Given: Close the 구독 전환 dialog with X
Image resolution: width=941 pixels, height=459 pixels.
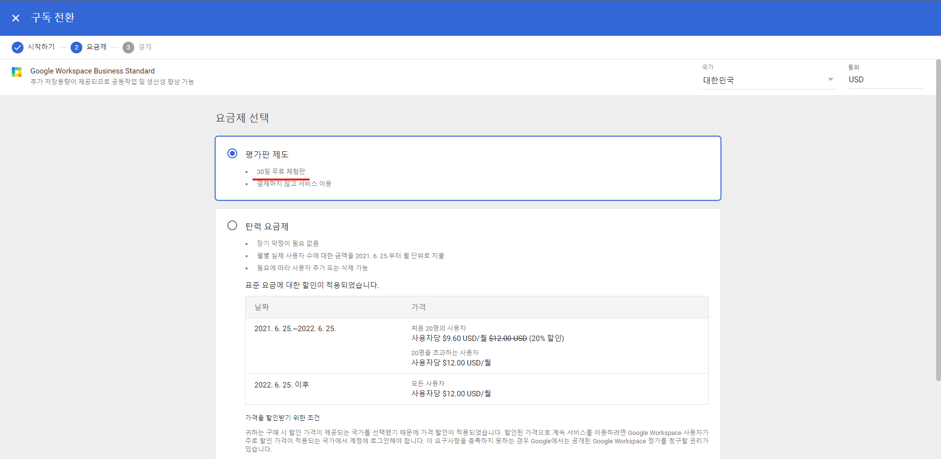Looking at the screenshot, I should [16, 18].
